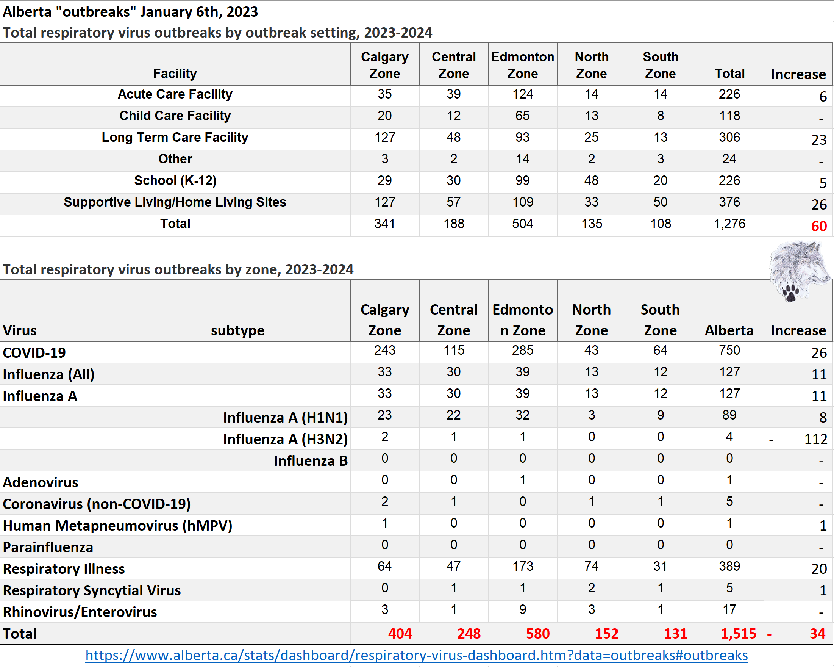Select the 'Total respiratory virus outbreaks by outbreak setting' heading
Viewport: 834px width, 667px height.
click(x=217, y=33)
